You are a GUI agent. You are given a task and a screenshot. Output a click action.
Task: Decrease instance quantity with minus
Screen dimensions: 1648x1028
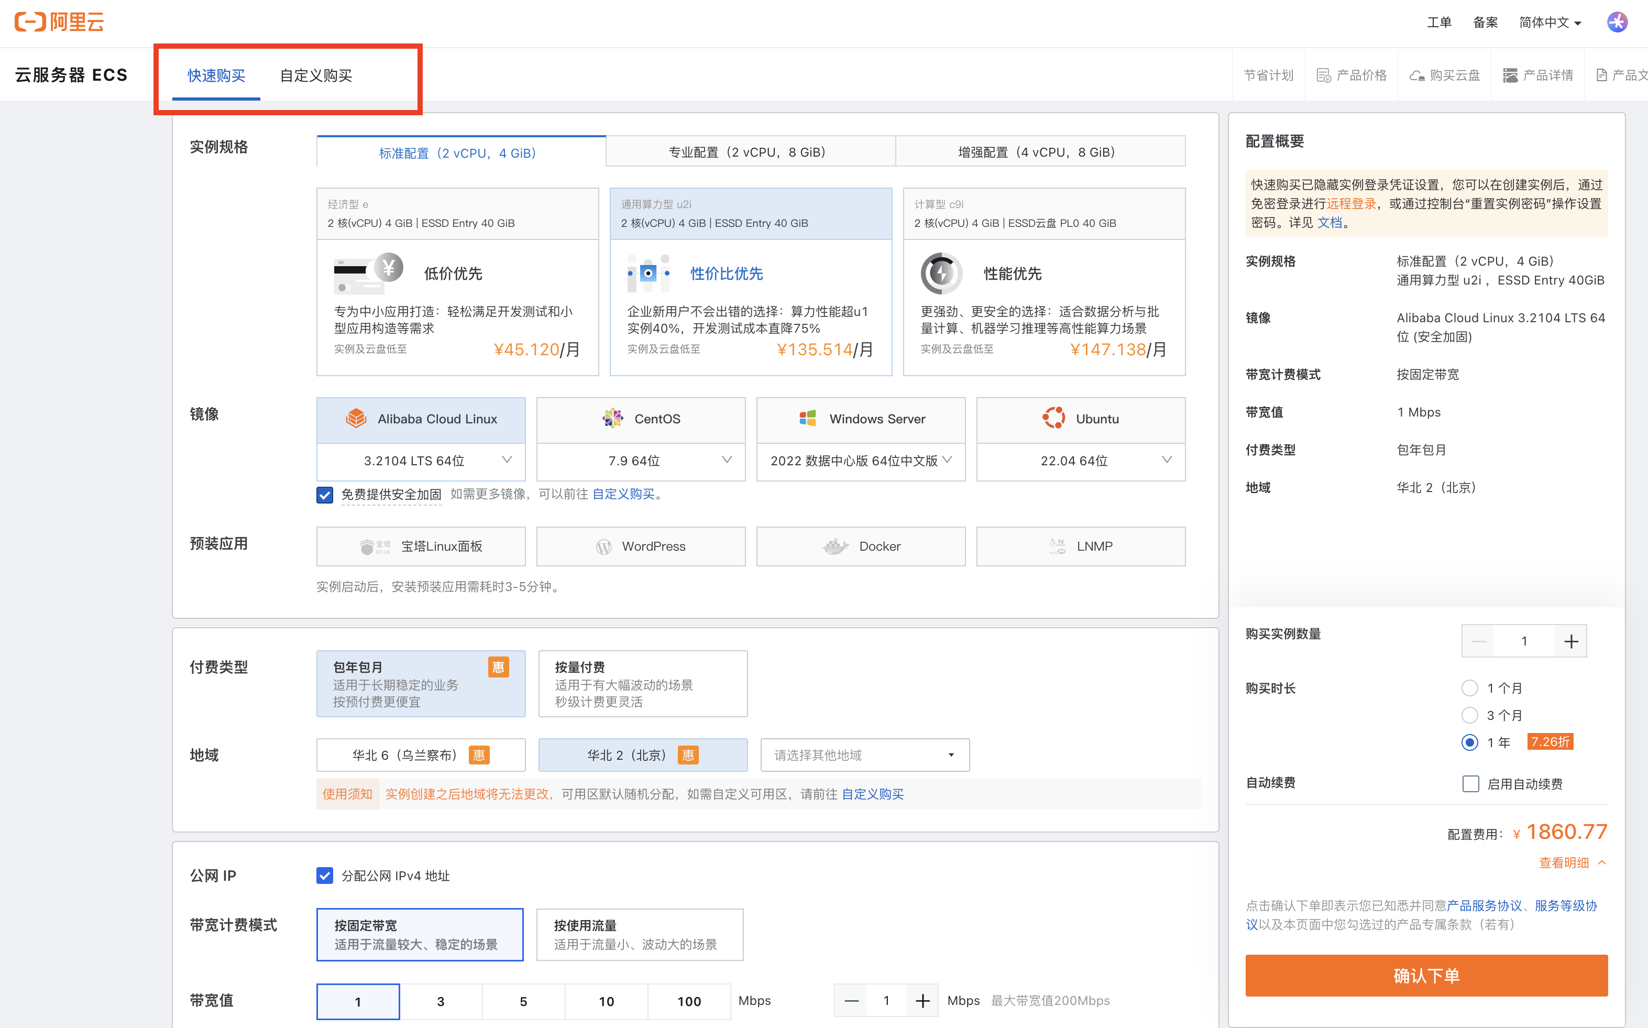click(x=1478, y=641)
